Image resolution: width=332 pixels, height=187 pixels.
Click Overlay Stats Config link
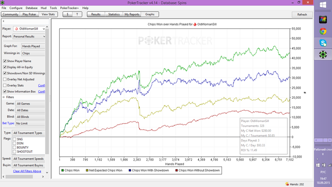(42, 85)
